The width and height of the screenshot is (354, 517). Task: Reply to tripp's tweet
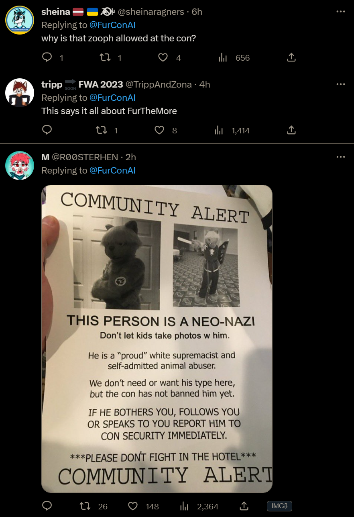point(47,130)
